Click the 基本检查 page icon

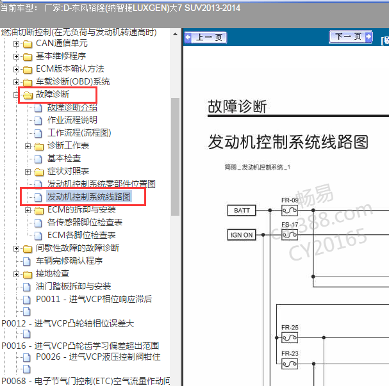pos(38,159)
